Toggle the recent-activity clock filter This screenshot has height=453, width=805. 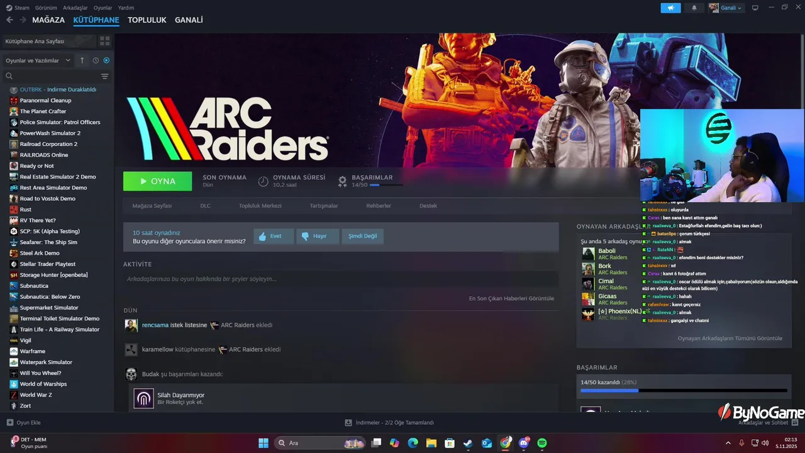pyautogui.click(x=96, y=60)
